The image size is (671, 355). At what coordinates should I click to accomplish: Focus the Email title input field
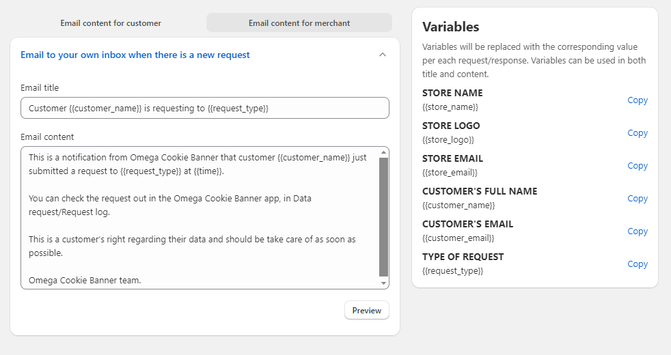pyautogui.click(x=205, y=108)
